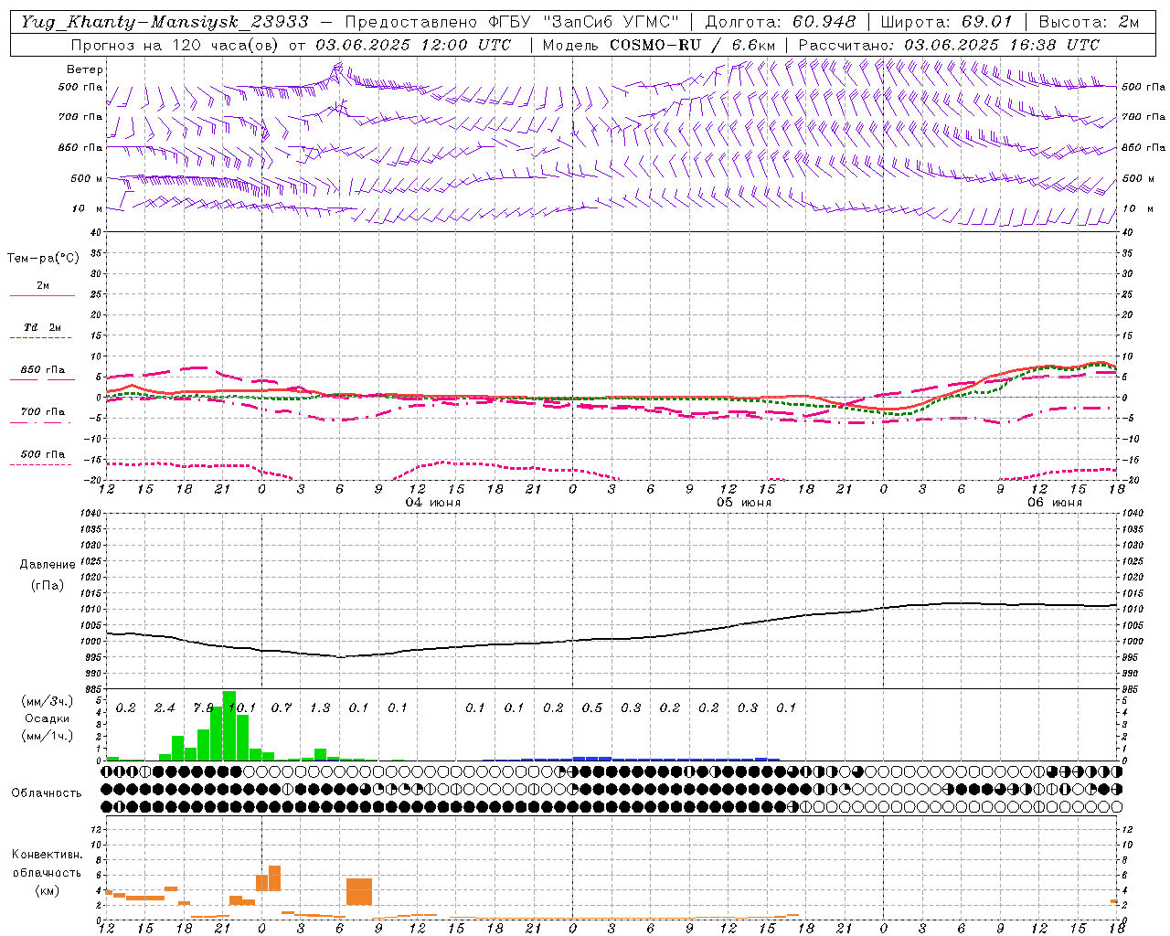Image resolution: width=1170 pixels, height=936 pixels.
Task: Click the 06 июня date label
Action: pyautogui.click(x=1054, y=503)
